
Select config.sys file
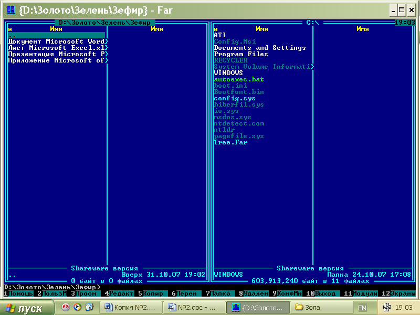pos(235,98)
